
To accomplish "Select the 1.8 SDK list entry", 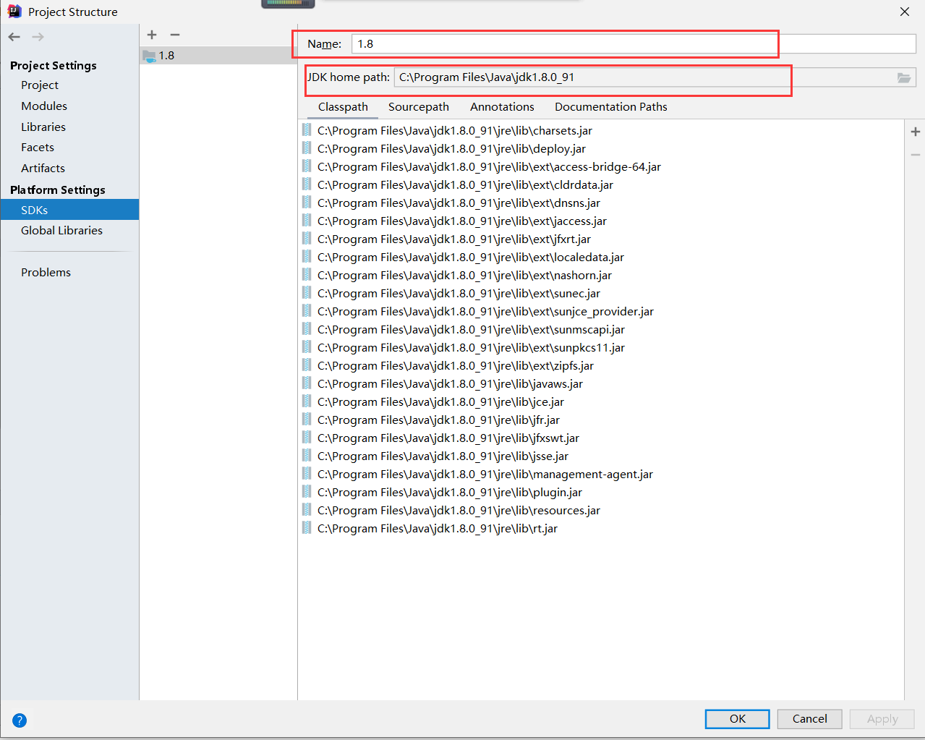I will (x=218, y=56).
